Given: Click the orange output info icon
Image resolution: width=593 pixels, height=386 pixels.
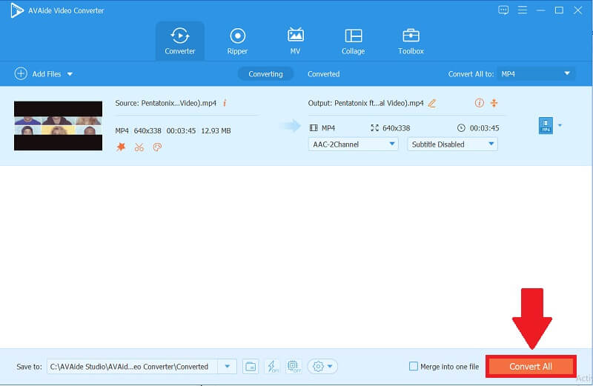Looking at the screenshot, I should 479,103.
